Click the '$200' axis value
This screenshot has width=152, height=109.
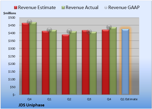(12, 64)
